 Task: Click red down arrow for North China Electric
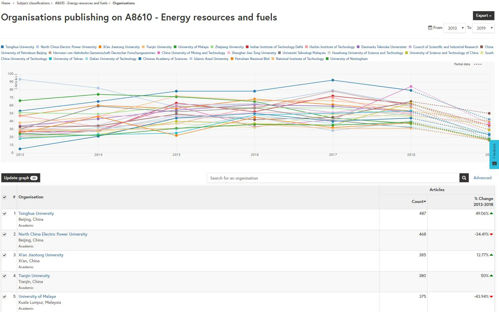[x=491, y=234]
